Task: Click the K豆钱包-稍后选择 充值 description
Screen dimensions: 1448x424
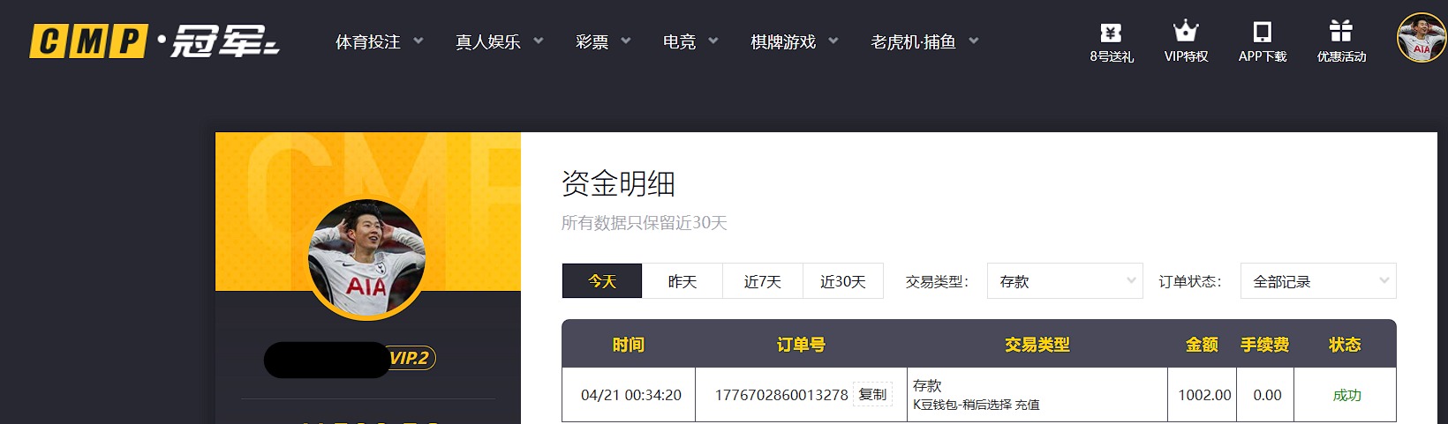Action: (x=976, y=405)
